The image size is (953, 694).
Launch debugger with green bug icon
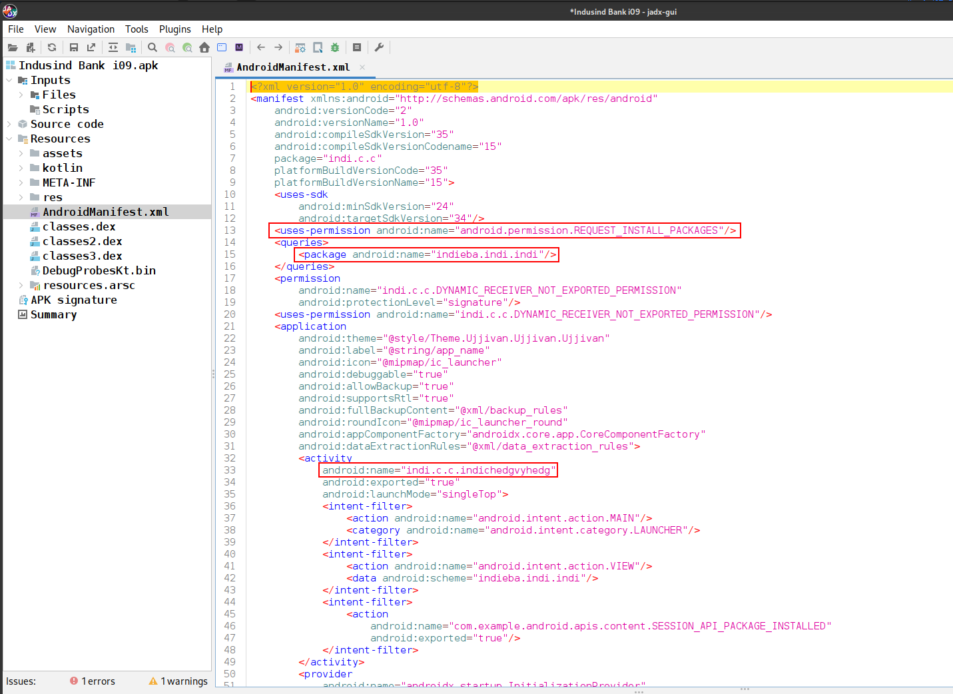335,47
